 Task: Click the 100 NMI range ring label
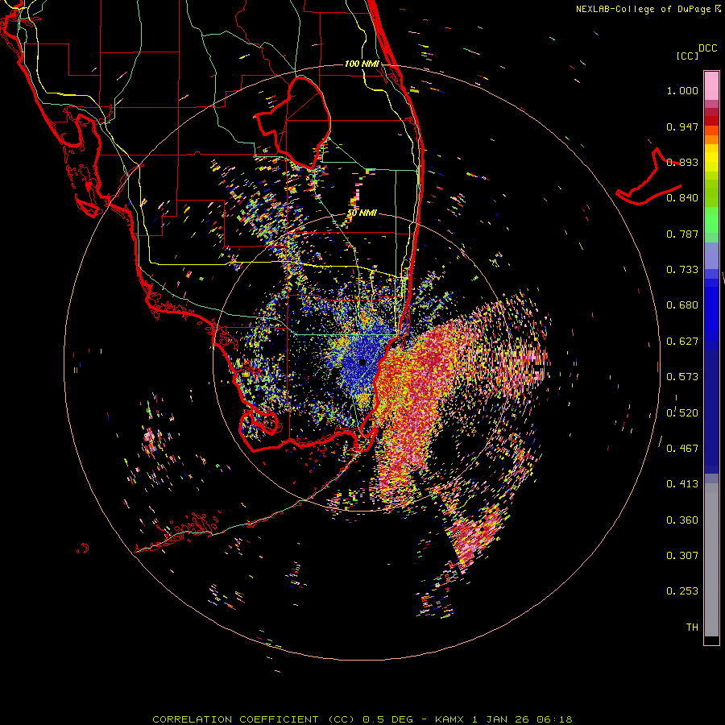(362, 64)
